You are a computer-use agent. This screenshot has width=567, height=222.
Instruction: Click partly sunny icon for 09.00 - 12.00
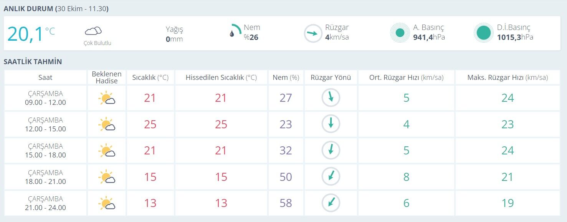(x=107, y=98)
